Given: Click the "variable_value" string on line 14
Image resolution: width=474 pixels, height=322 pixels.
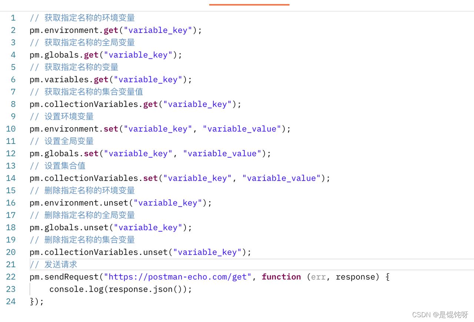Looking at the screenshot, I should pos(281,178).
